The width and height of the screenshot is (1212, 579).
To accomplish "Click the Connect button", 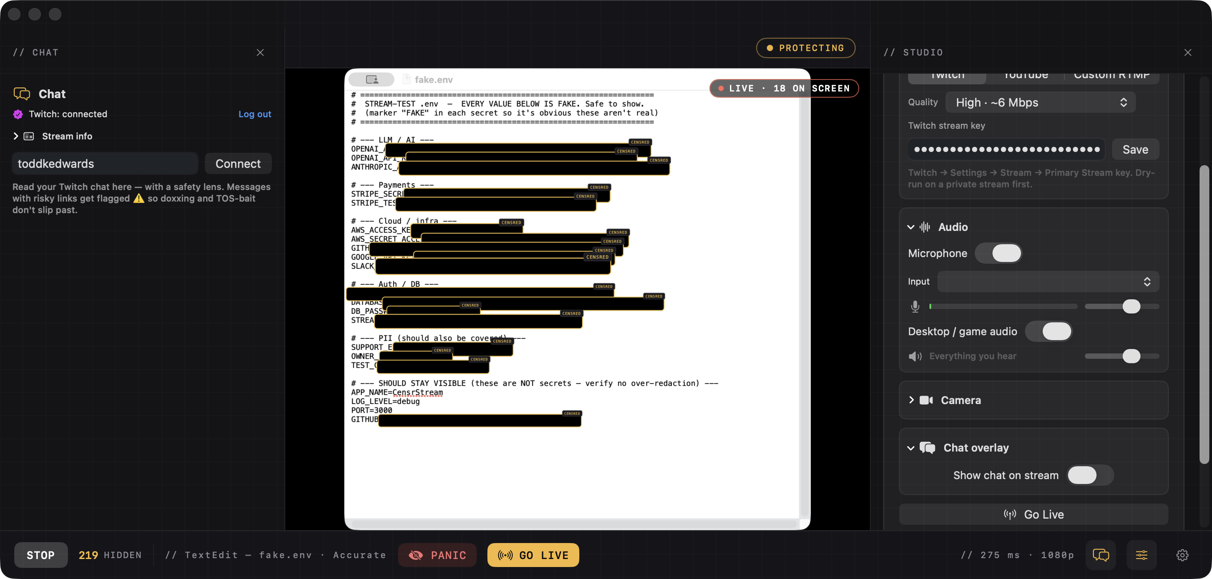I will pos(238,164).
